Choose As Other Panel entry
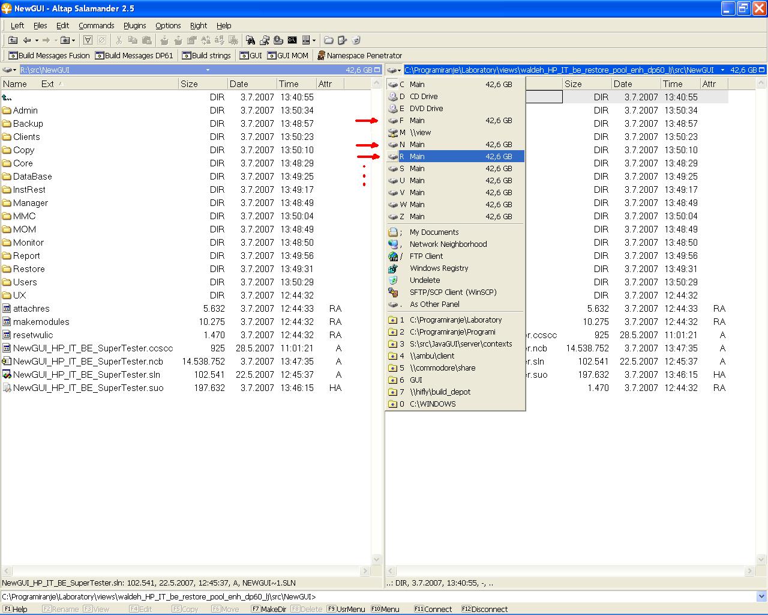 pos(455,304)
